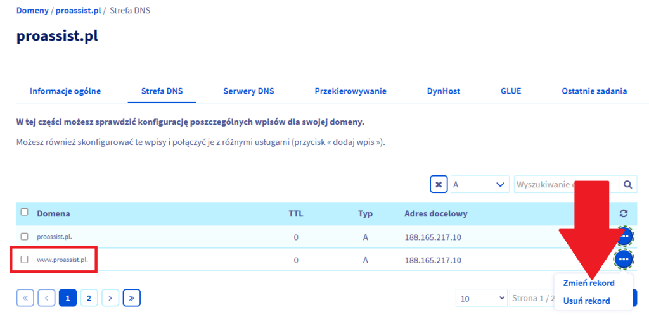This screenshot has height=319, width=649.
Task: Select the www.proassist.pl. record checkbox
Action: (25, 260)
